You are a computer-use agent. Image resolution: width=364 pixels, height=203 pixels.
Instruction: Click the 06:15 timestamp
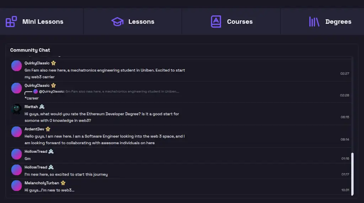click(345, 117)
